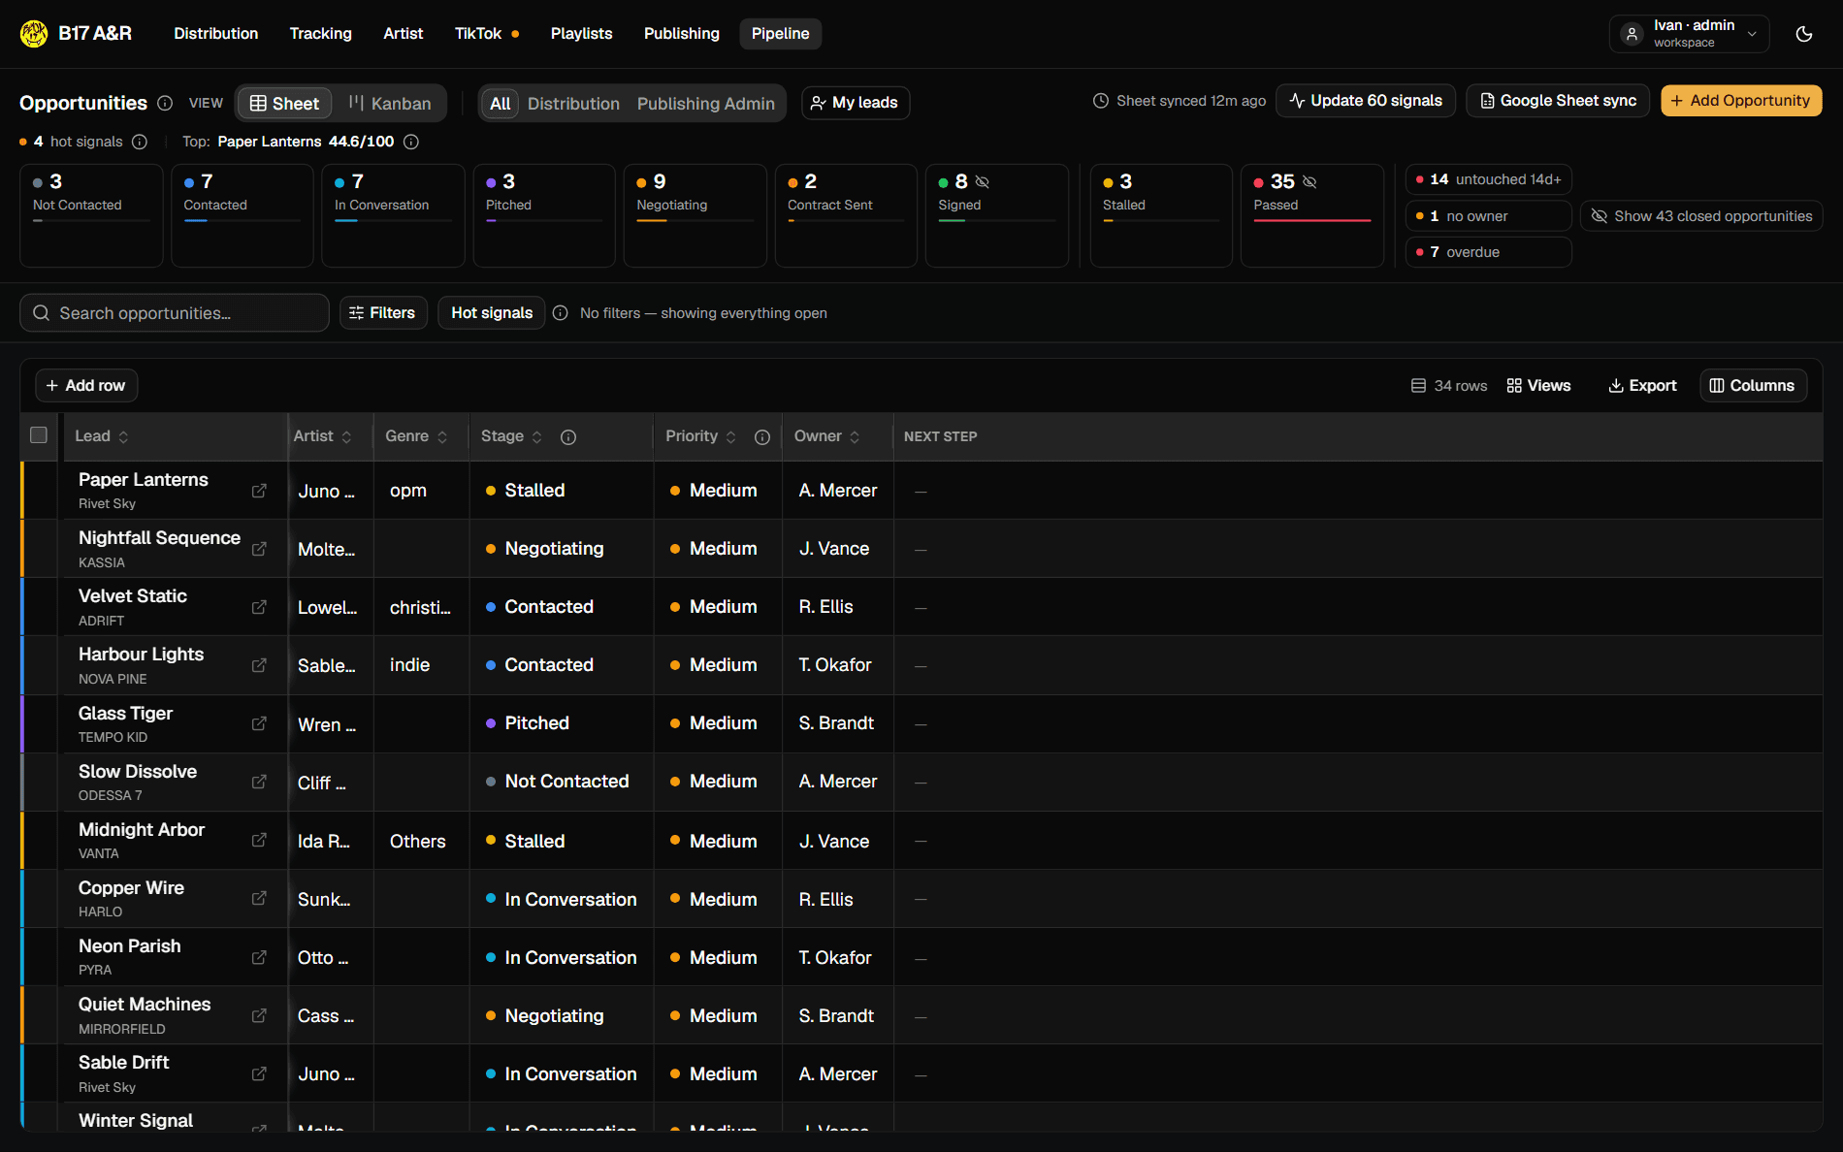Open external link icon for Quiet Machines
The height and width of the screenshot is (1152, 1843).
[x=259, y=1015]
